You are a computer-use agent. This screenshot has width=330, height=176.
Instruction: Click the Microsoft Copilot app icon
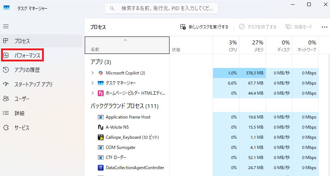pyautogui.click(x=101, y=73)
